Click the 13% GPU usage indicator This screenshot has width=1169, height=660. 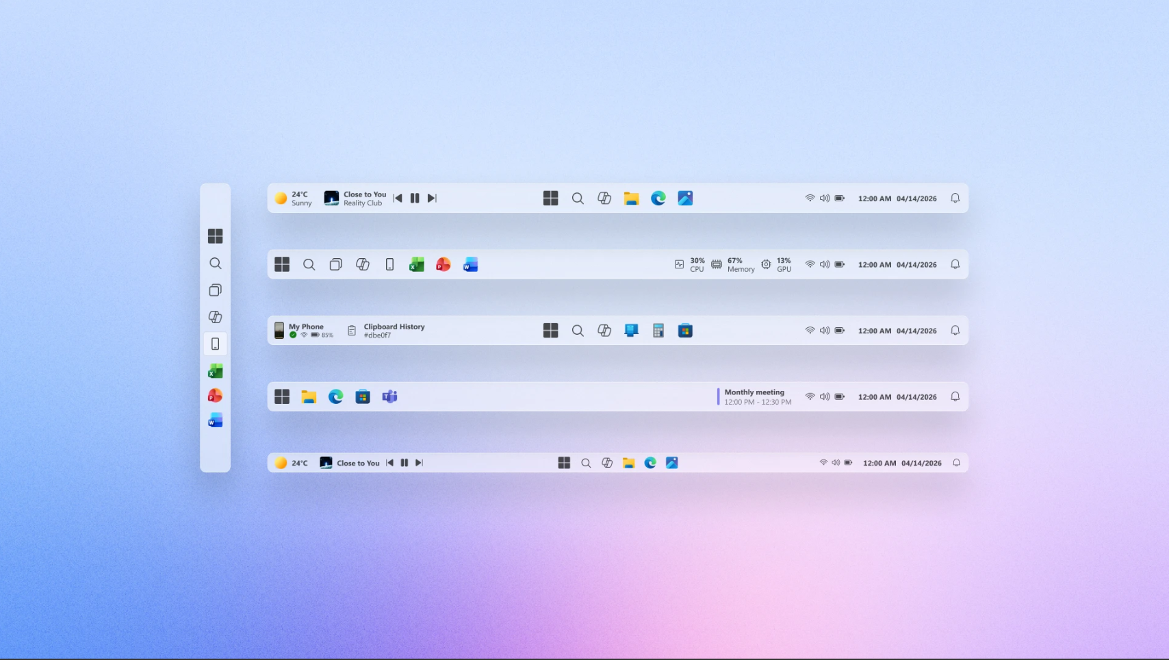pyautogui.click(x=776, y=265)
